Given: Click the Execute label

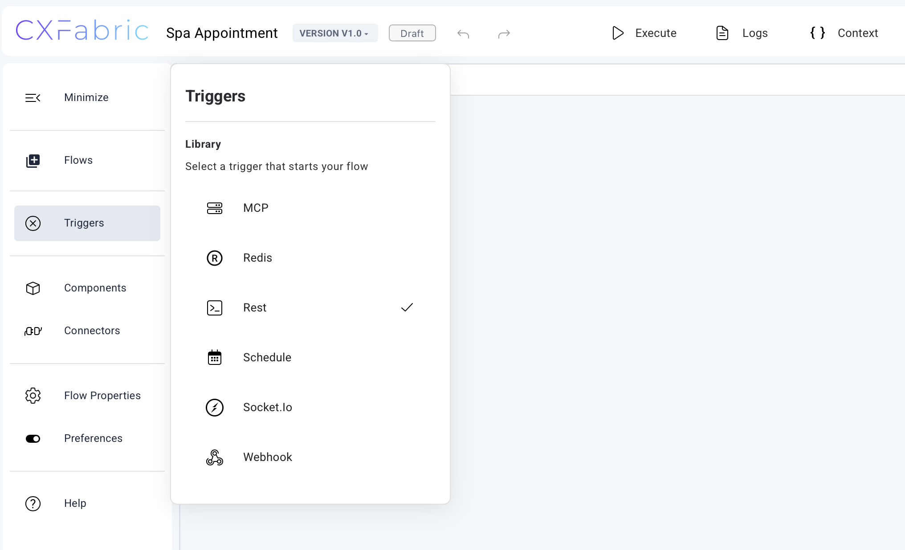Looking at the screenshot, I should coord(656,33).
